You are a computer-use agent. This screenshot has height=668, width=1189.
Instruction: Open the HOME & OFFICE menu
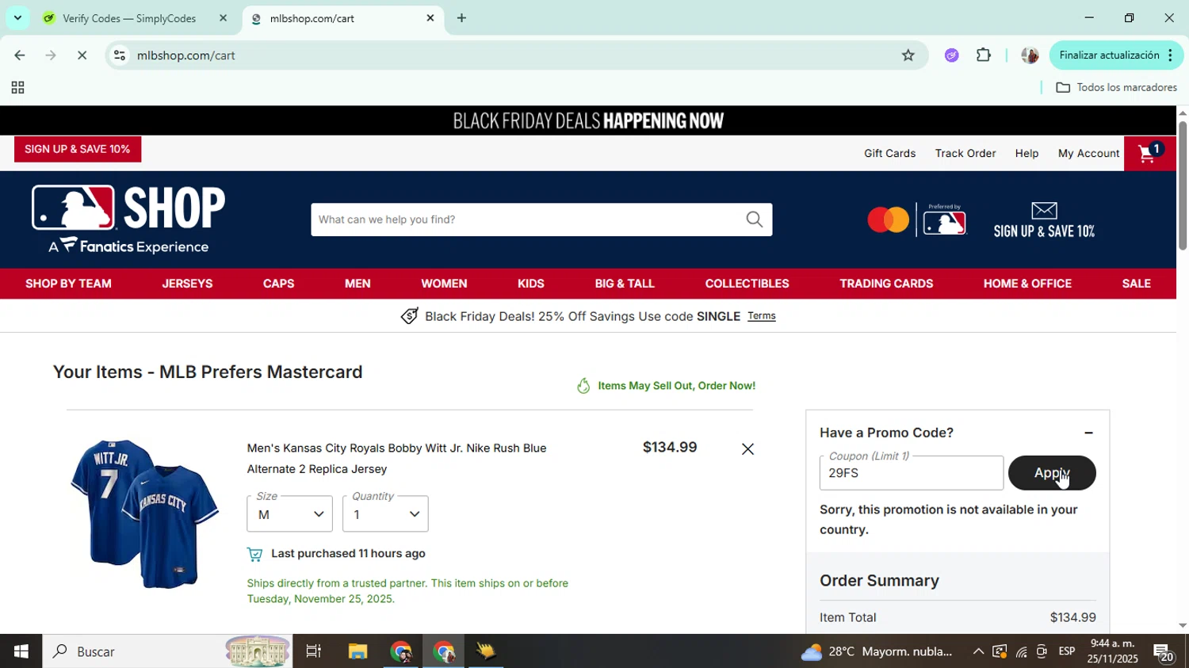(x=1027, y=284)
